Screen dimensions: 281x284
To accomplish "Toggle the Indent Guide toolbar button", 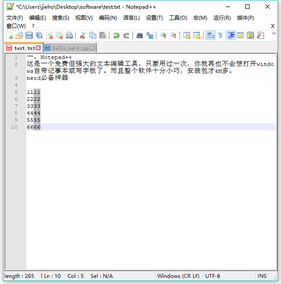I will point(230,35).
